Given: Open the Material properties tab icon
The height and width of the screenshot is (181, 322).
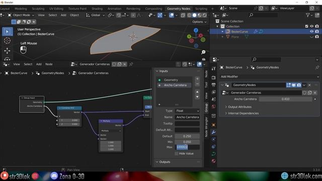Looking at the screenshot, I should click(x=213, y=161).
